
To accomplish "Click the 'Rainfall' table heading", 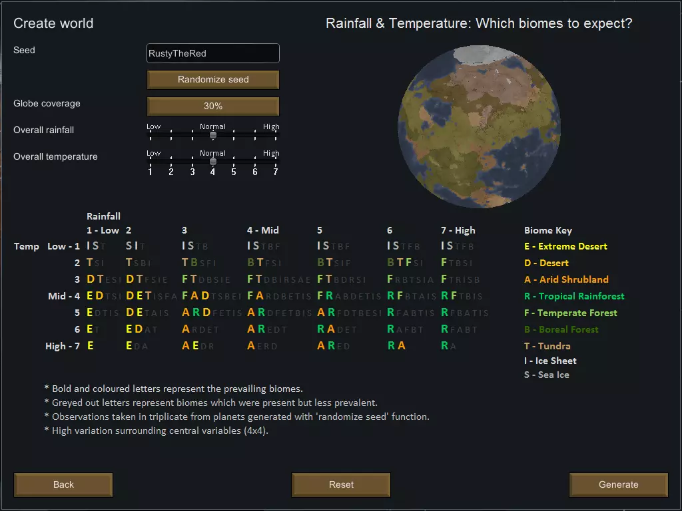I will coord(103,216).
